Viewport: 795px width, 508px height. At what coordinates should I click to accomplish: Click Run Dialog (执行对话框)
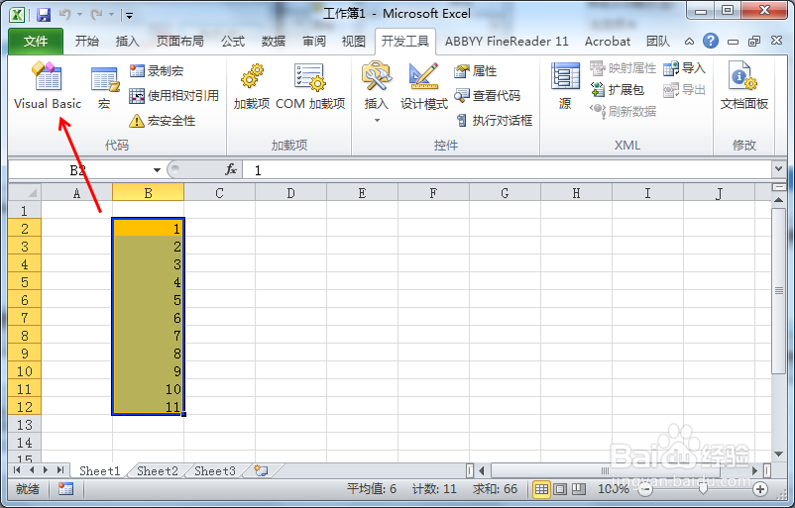click(494, 120)
